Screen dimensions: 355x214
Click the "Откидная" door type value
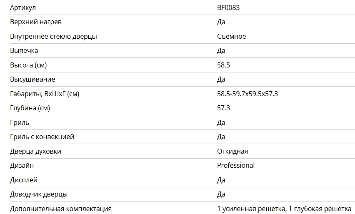coord(232,151)
